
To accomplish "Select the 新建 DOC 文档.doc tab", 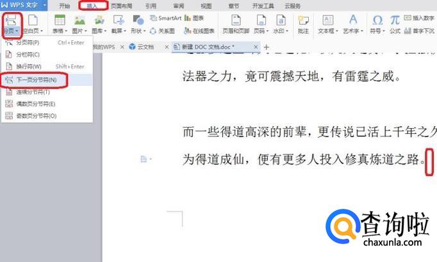I will coord(208,47).
